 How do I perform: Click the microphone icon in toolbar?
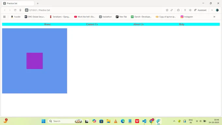pos(20,10)
